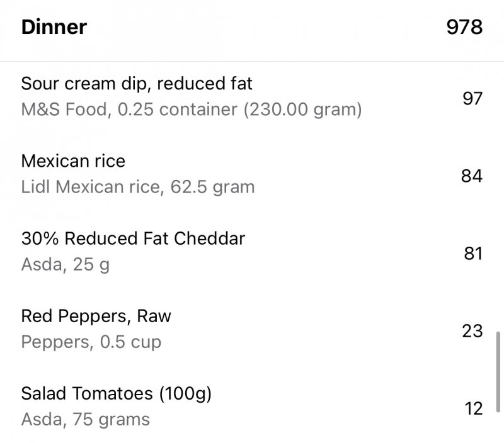Image resolution: width=504 pixels, height=443 pixels.
Task: Select Lidl Mexican rice 62.5 gram detail
Action: coord(138,187)
